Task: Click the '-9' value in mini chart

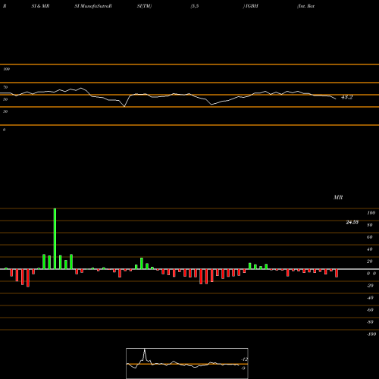Action: [x=243, y=368]
